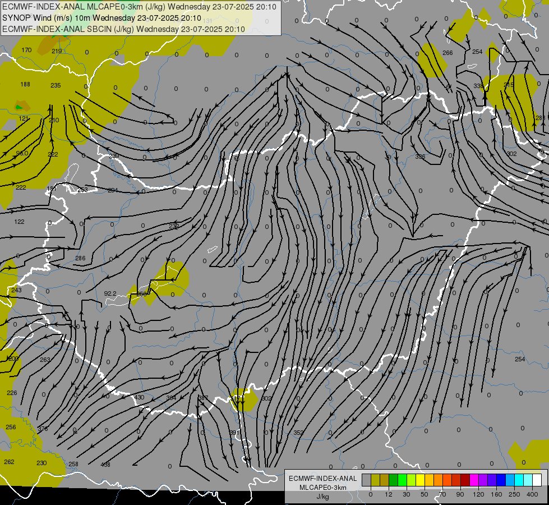Click the legend tick label 400
The height and width of the screenshot is (505, 549).
532,494
